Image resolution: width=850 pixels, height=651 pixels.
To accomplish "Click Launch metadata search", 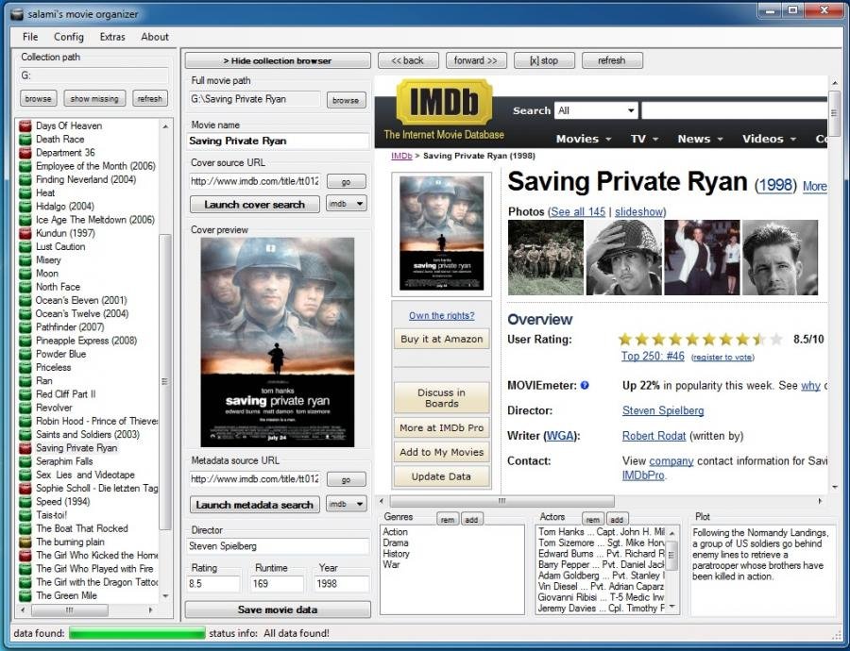I will pos(254,505).
